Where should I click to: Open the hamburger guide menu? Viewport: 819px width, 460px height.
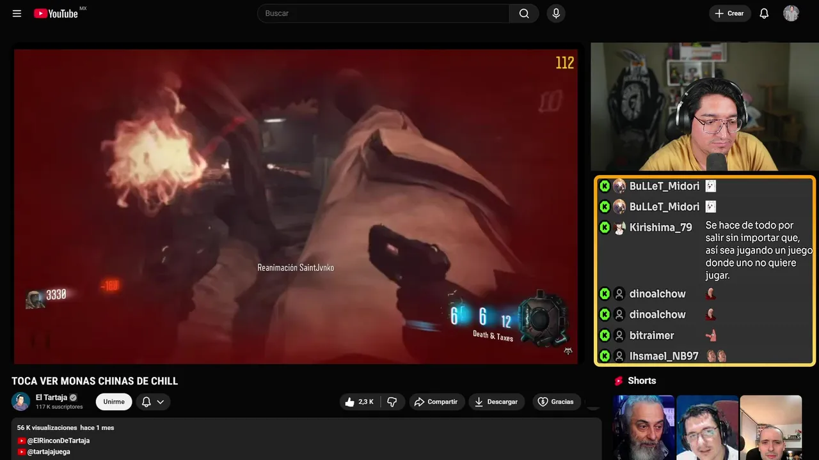pyautogui.click(x=17, y=13)
